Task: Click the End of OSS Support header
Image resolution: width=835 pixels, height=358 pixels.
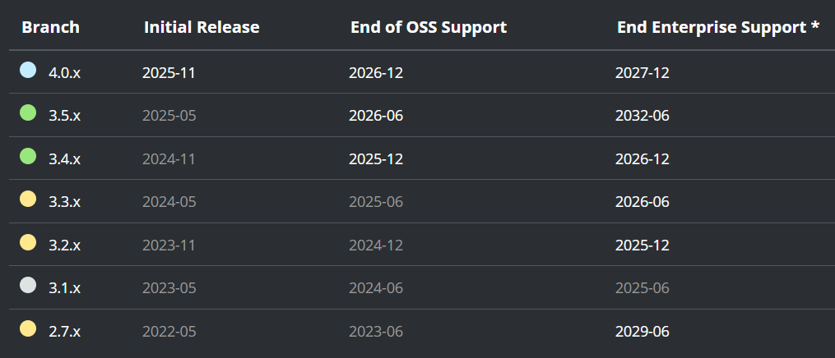Action: pos(429,28)
